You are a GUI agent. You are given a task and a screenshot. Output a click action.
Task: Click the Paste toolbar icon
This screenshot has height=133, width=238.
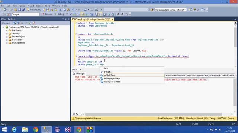68,10
